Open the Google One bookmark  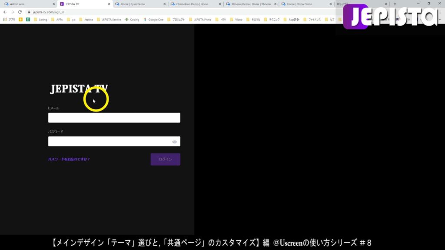(x=153, y=20)
